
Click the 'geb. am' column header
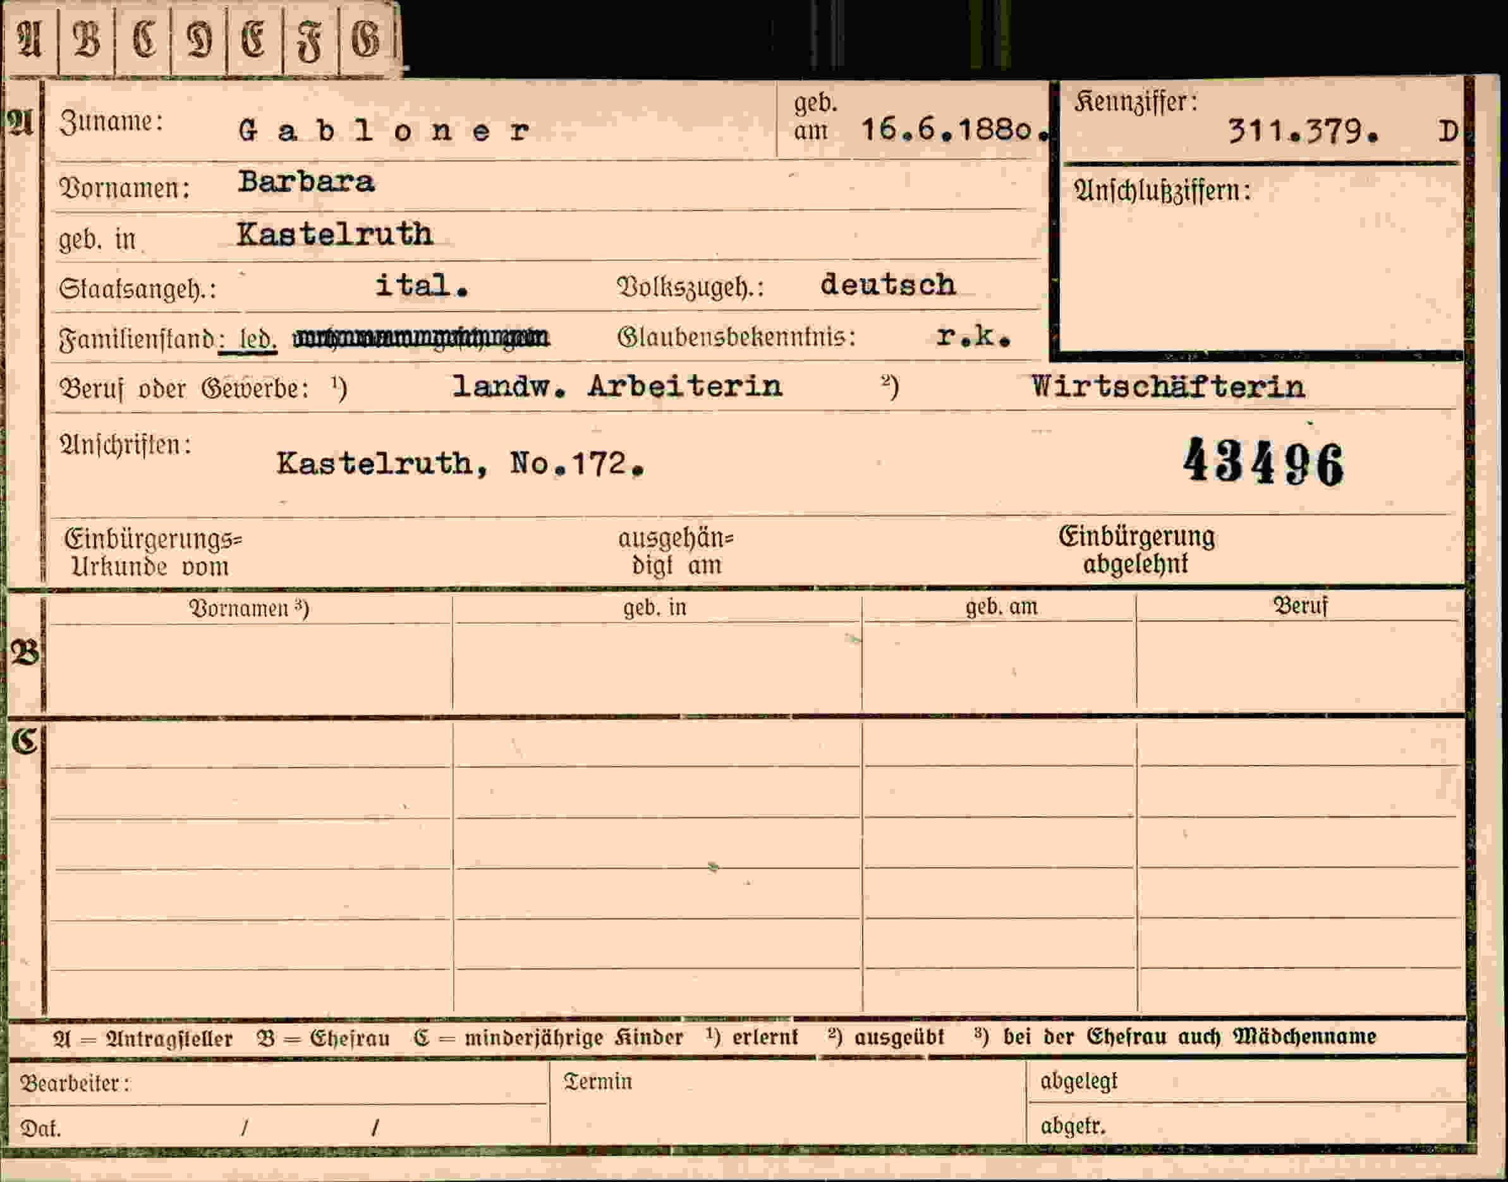1001,606
